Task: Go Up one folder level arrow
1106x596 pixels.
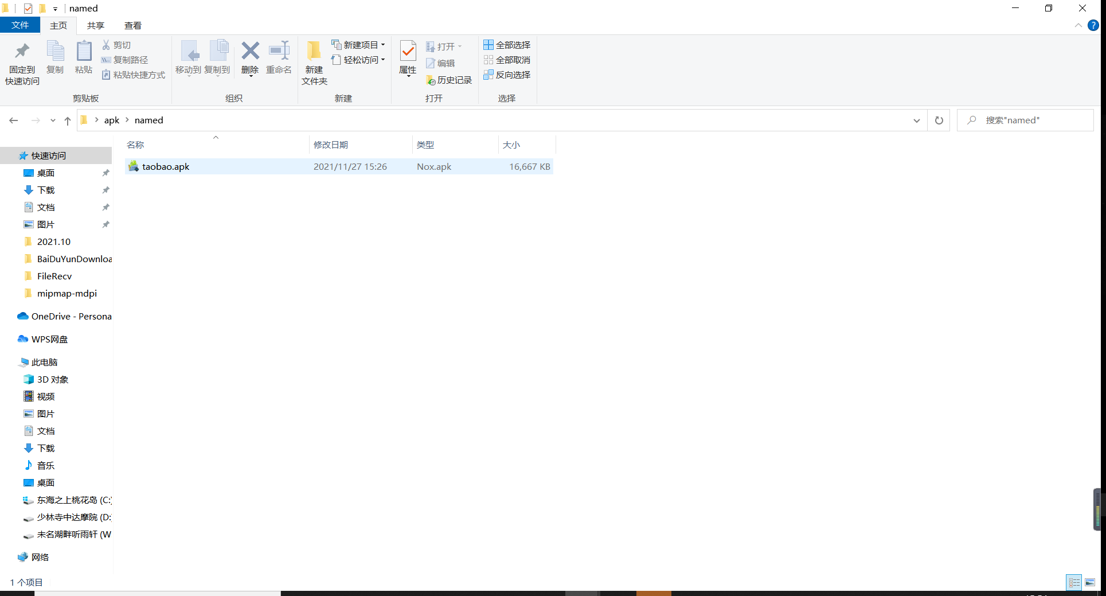Action: (x=68, y=120)
